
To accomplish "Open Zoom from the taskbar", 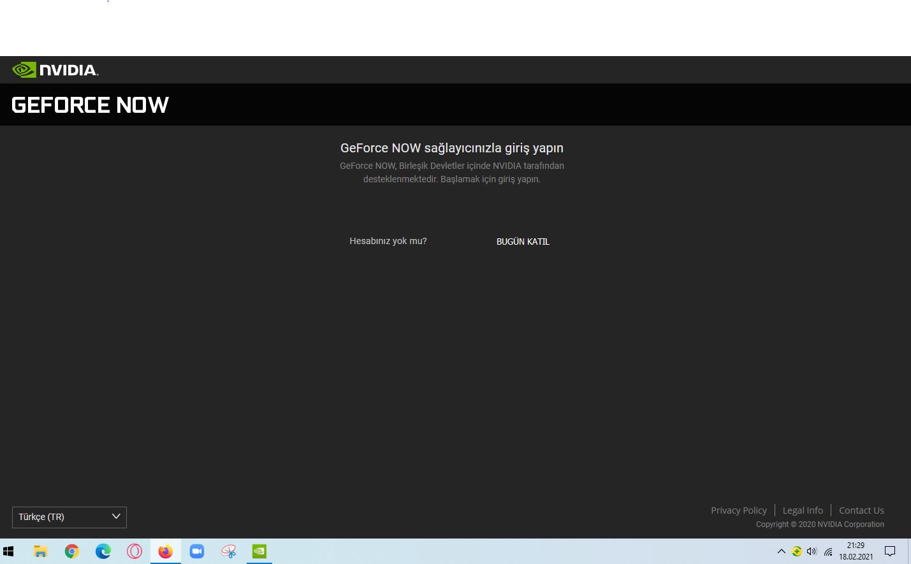I will (x=197, y=551).
